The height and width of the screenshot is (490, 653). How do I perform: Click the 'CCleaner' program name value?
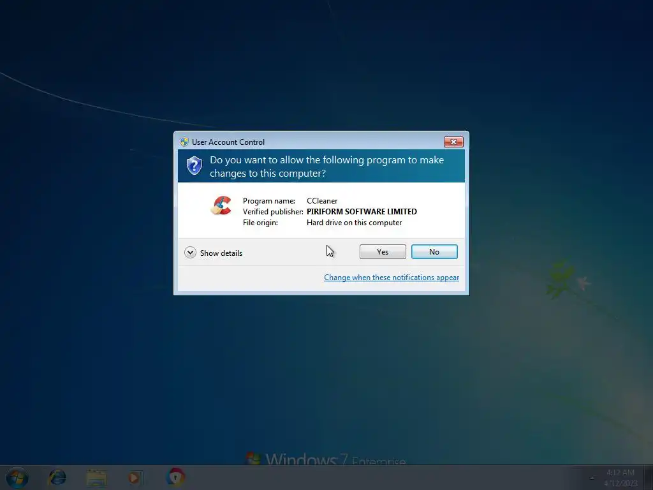322,201
